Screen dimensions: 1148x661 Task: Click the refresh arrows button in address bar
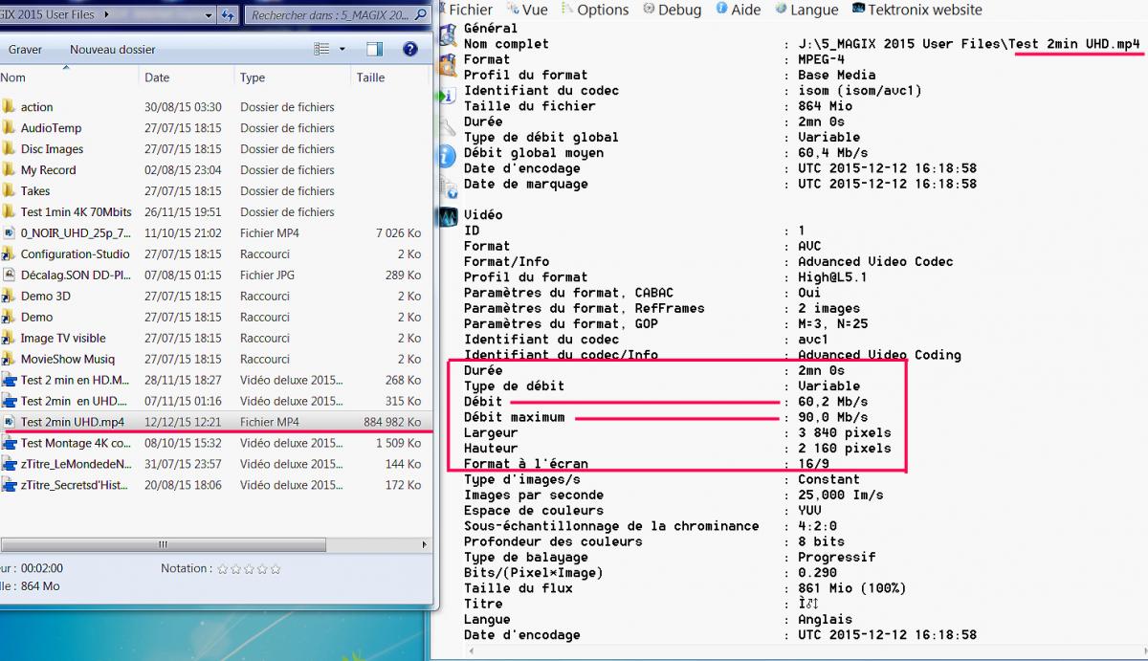pyautogui.click(x=228, y=14)
